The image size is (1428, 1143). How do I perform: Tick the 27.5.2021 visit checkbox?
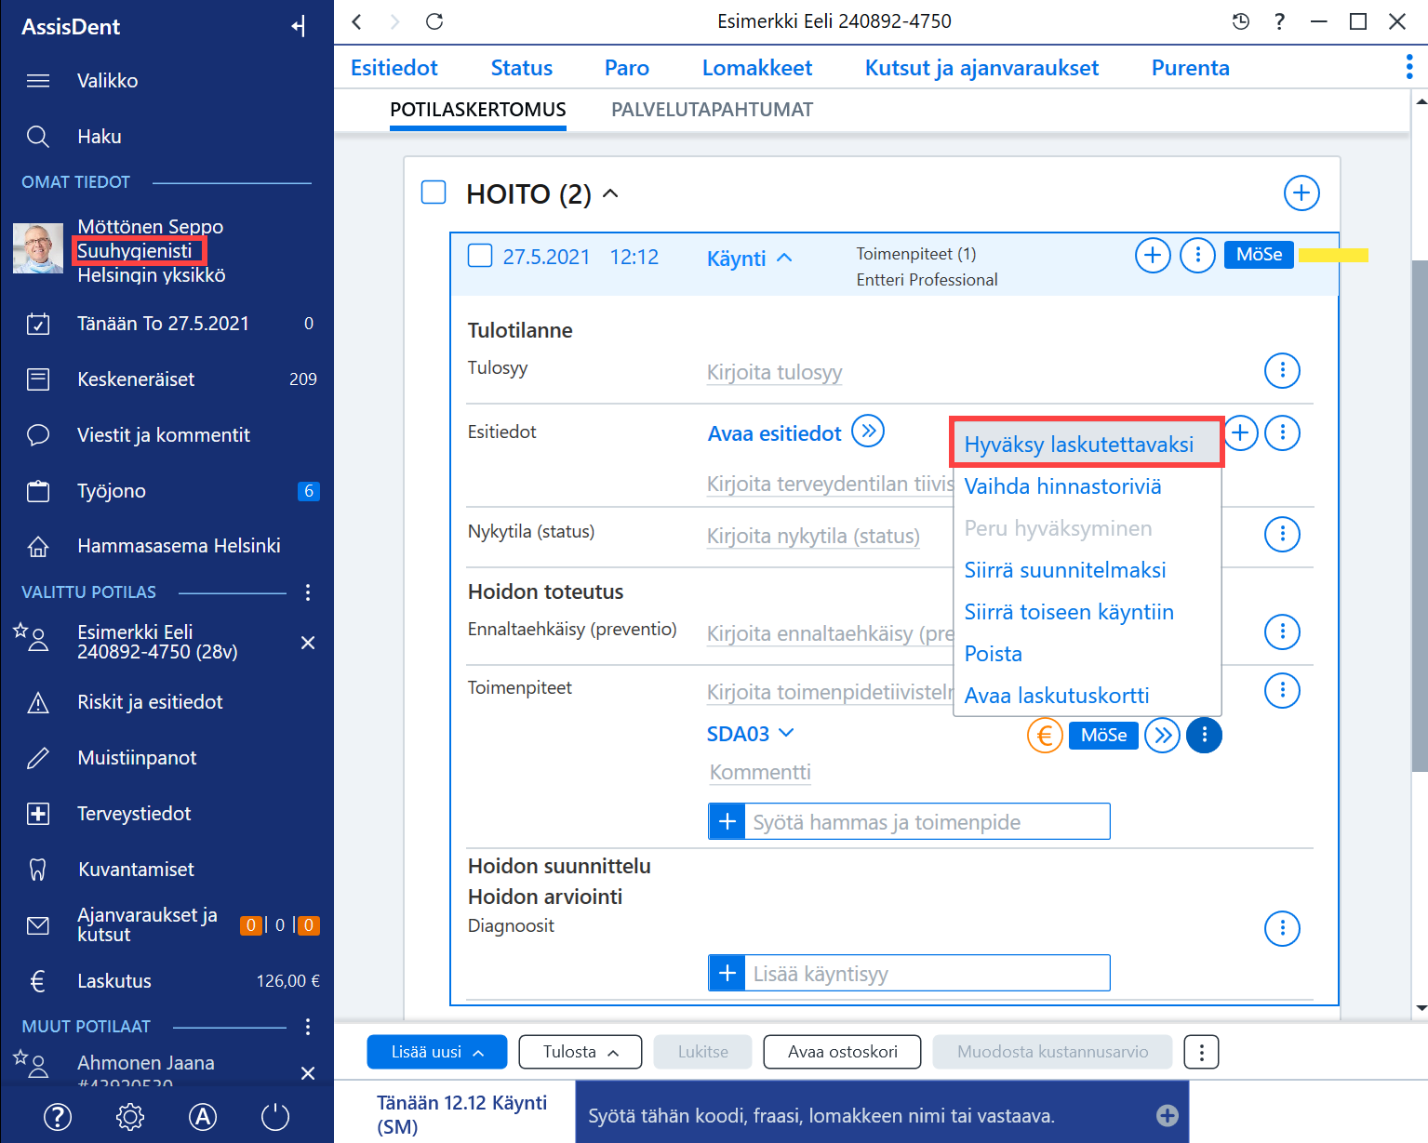[479, 256]
